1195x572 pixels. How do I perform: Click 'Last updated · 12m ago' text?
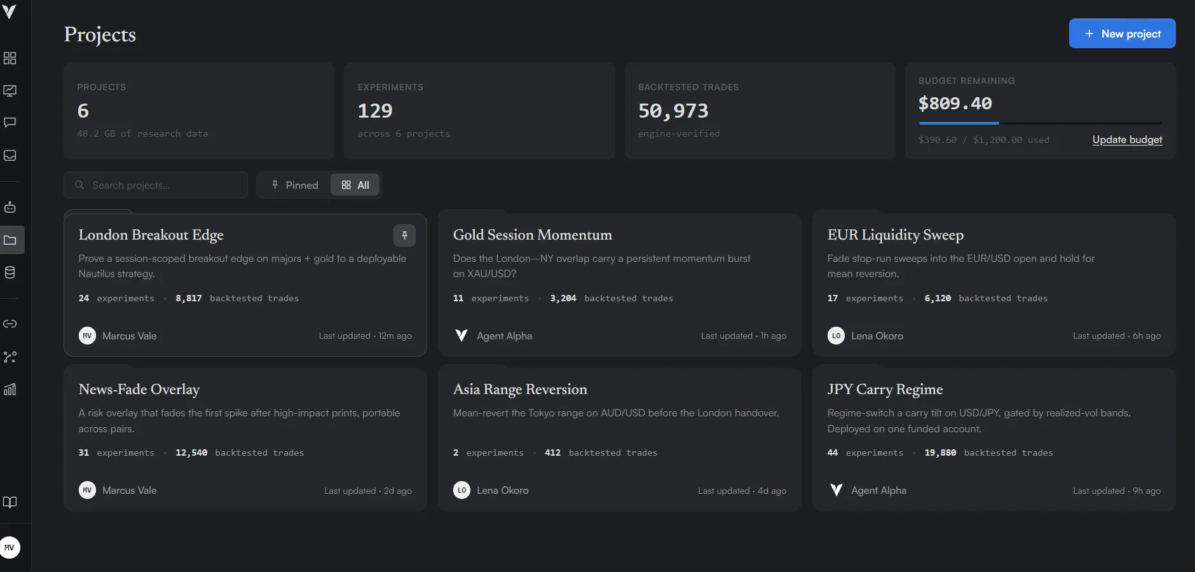(x=365, y=336)
